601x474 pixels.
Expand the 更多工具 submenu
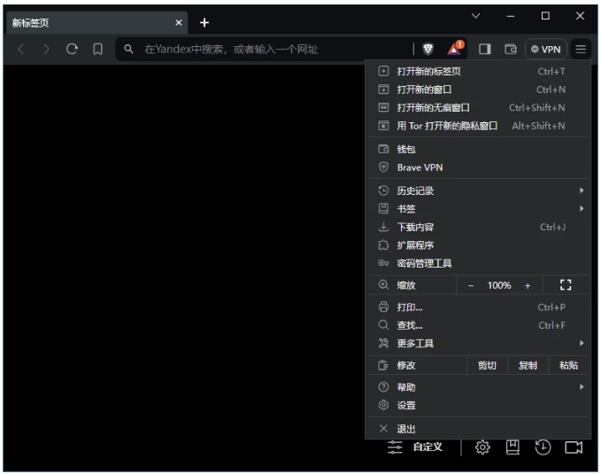coord(478,343)
